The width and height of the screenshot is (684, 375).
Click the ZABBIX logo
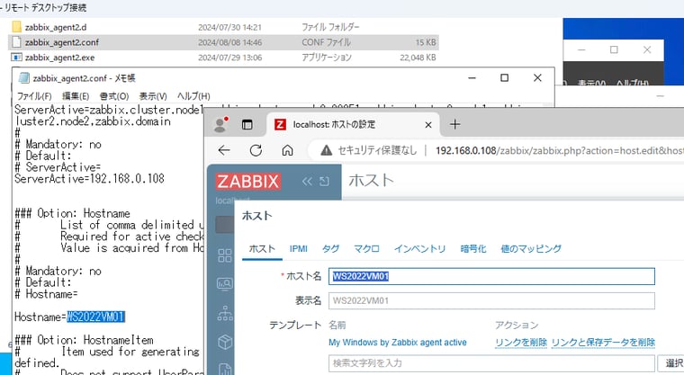click(x=247, y=182)
